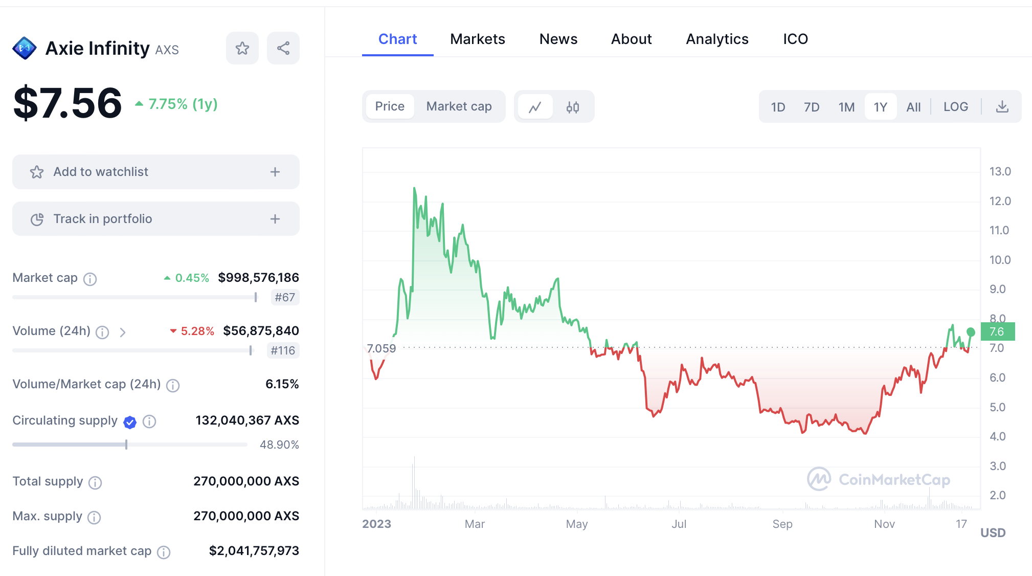Image resolution: width=1032 pixels, height=576 pixels.
Task: Toggle LOG scale on chart
Action: [x=955, y=107]
